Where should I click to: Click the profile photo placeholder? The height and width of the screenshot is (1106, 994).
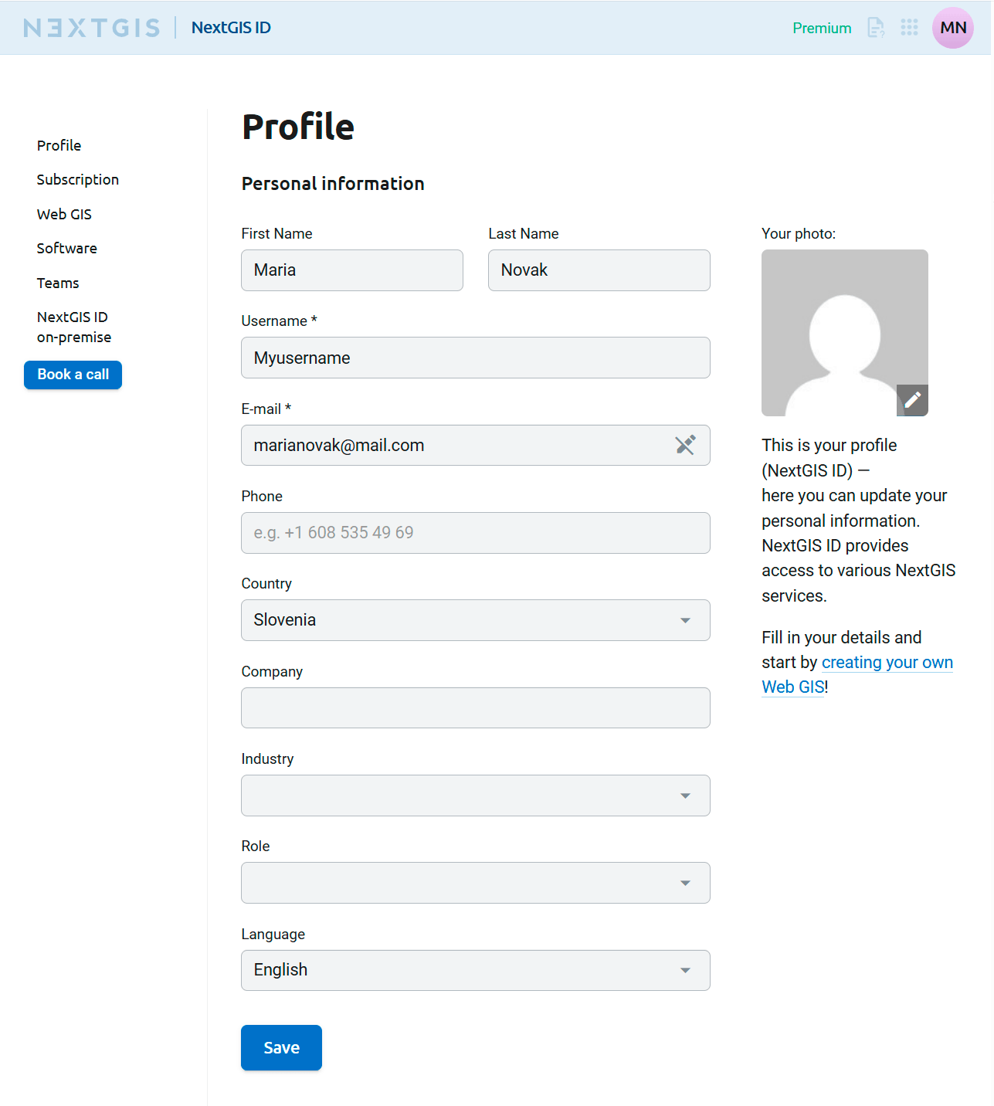843,332
